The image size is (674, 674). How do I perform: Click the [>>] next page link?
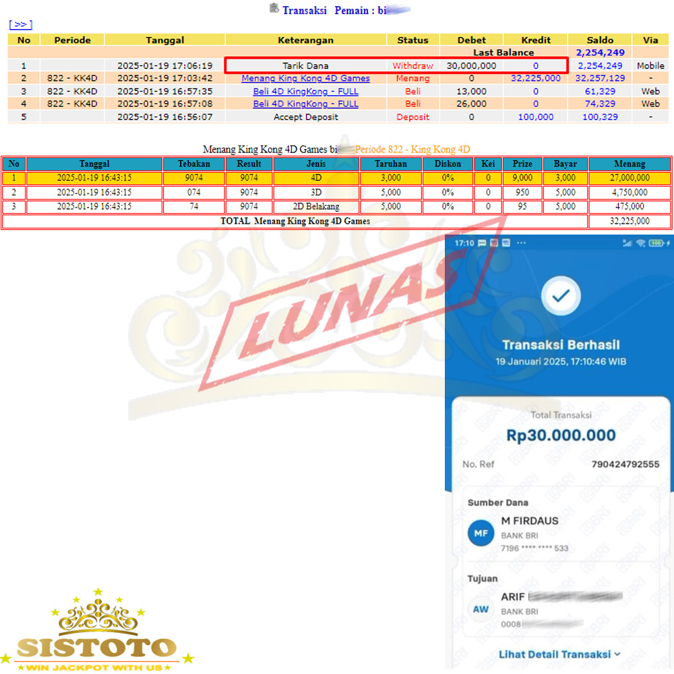click(20, 24)
